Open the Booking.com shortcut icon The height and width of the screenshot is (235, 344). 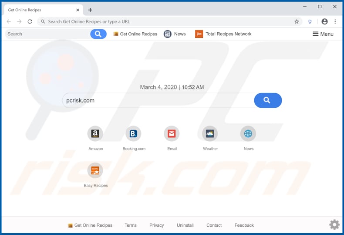pyautogui.click(x=133, y=133)
